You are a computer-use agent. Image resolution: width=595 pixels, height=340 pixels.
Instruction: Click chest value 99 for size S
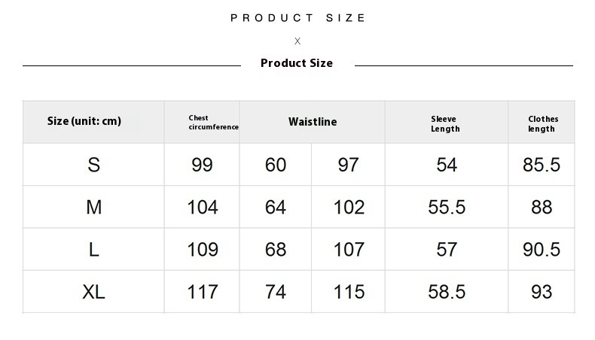coord(202,165)
